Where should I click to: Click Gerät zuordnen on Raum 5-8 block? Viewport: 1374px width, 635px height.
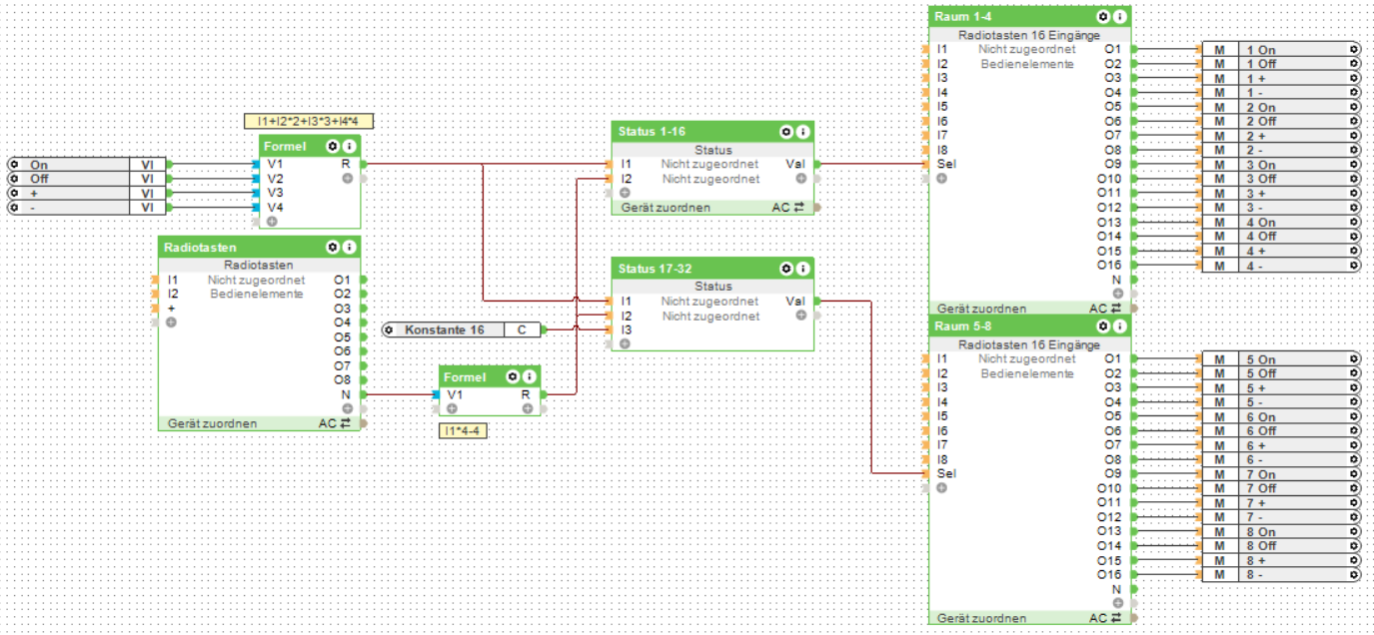[981, 618]
